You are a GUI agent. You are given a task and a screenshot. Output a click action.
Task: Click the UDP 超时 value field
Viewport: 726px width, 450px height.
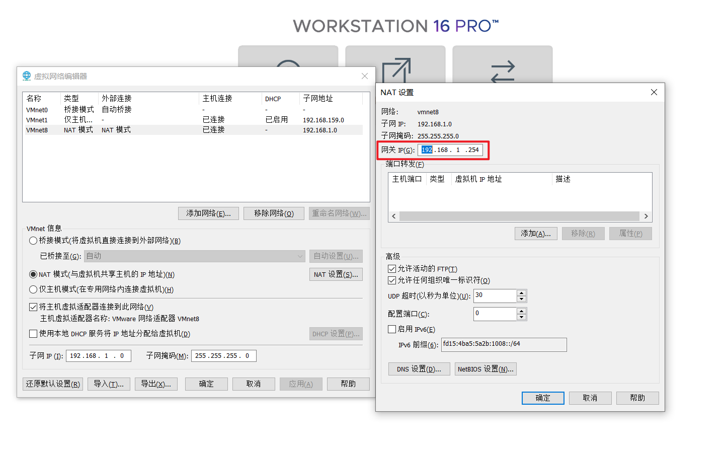pos(495,296)
